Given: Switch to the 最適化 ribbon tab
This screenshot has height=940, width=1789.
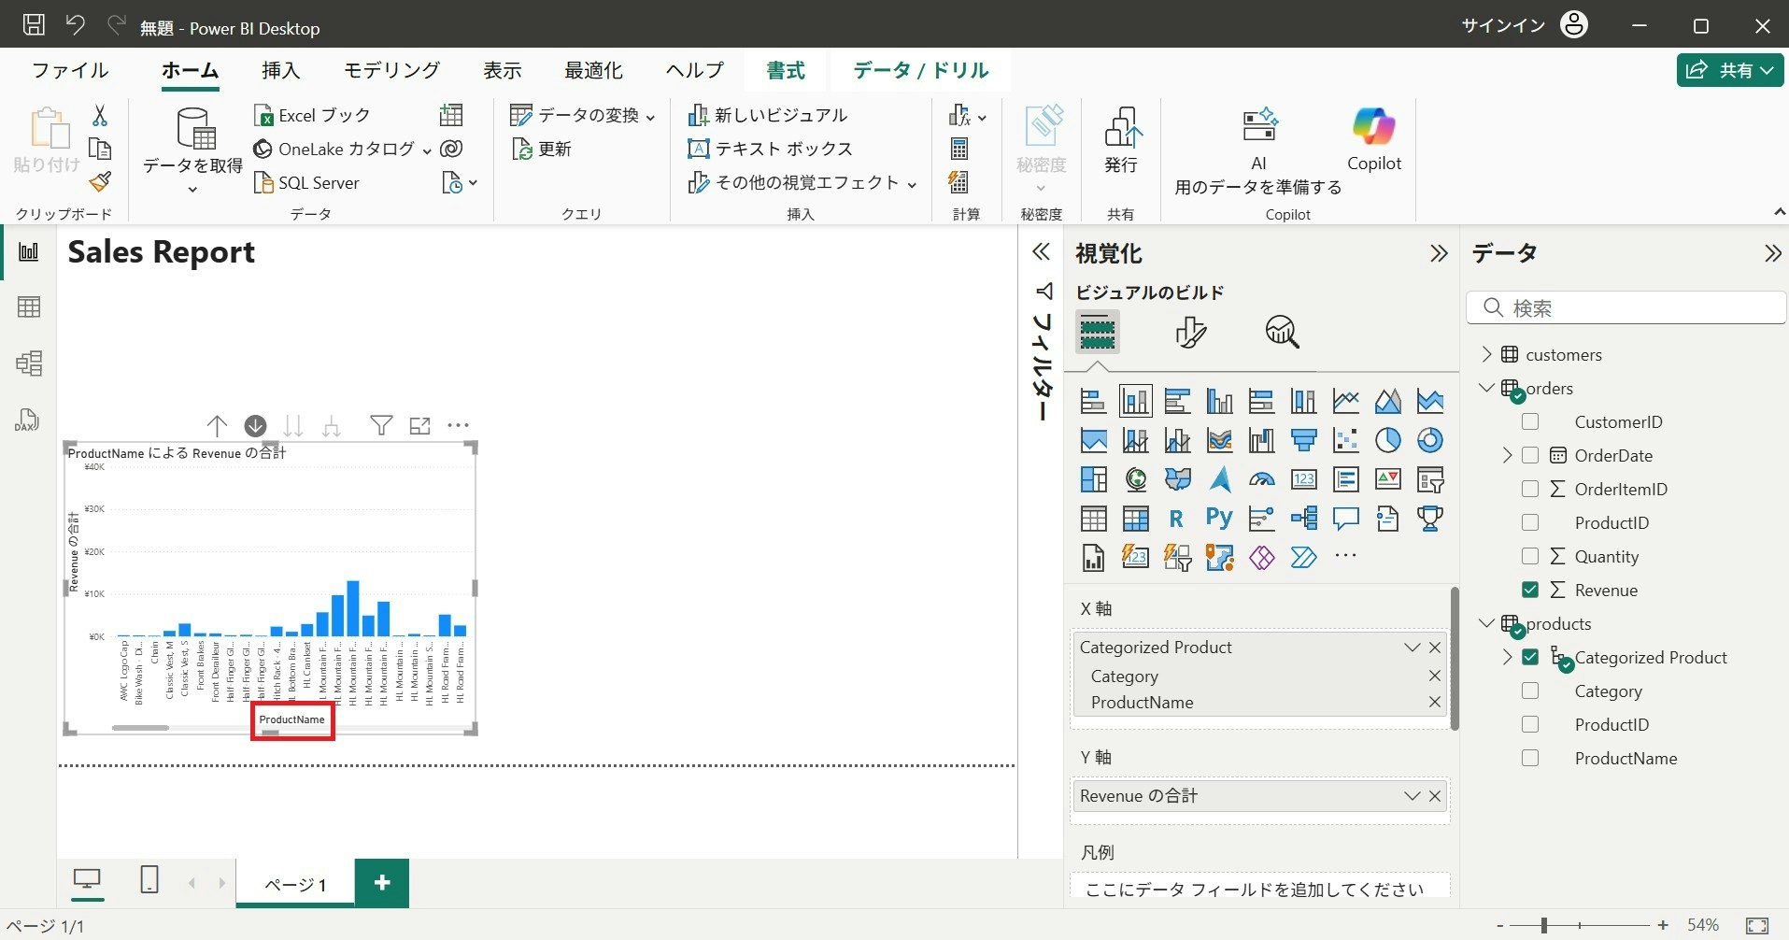Looking at the screenshot, I should pyautogui.click(x=593, y=70).
